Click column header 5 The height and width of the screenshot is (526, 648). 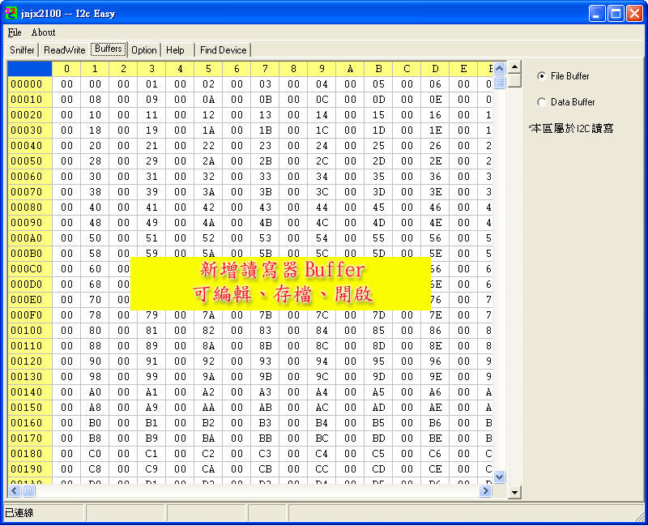point(208,69)
